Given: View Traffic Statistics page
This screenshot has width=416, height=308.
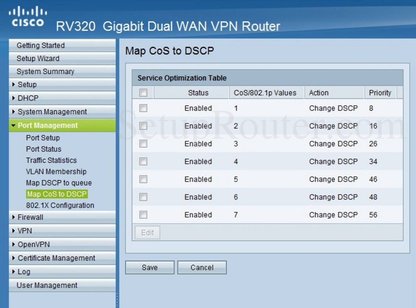Looking at the screenshot, I should pos(51,160).
